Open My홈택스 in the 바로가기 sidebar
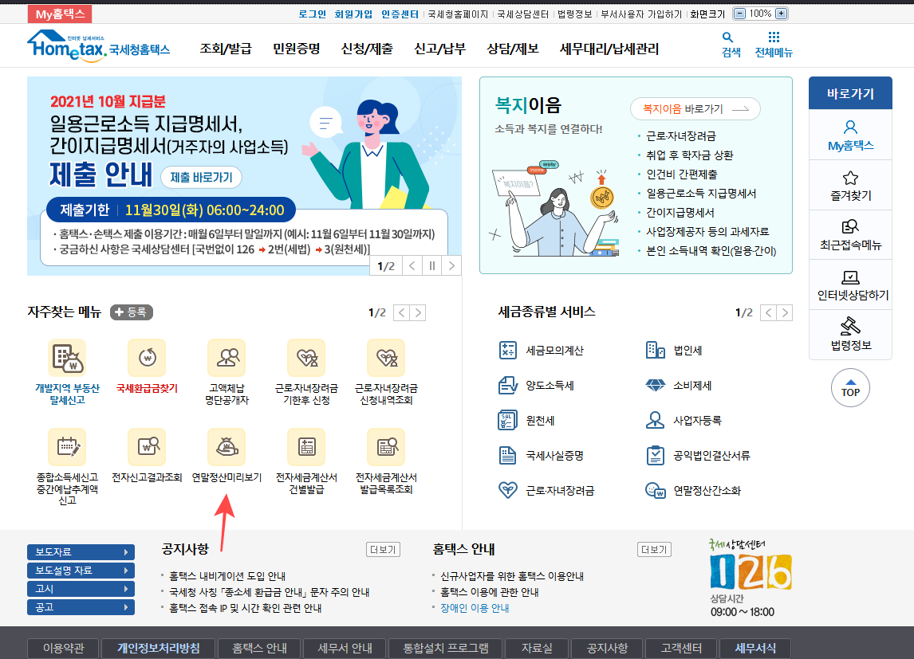914x659 pixels. [850, 135]
